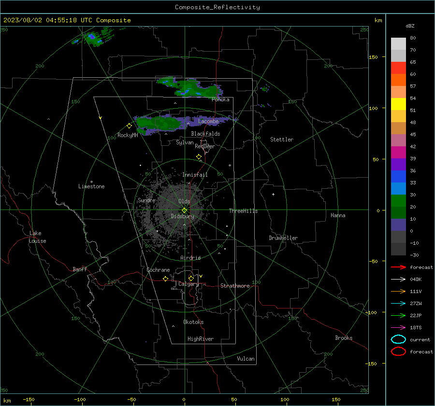Click the Banff label
435x406 pixels.
pyautogui.click(x=80, y=269)
